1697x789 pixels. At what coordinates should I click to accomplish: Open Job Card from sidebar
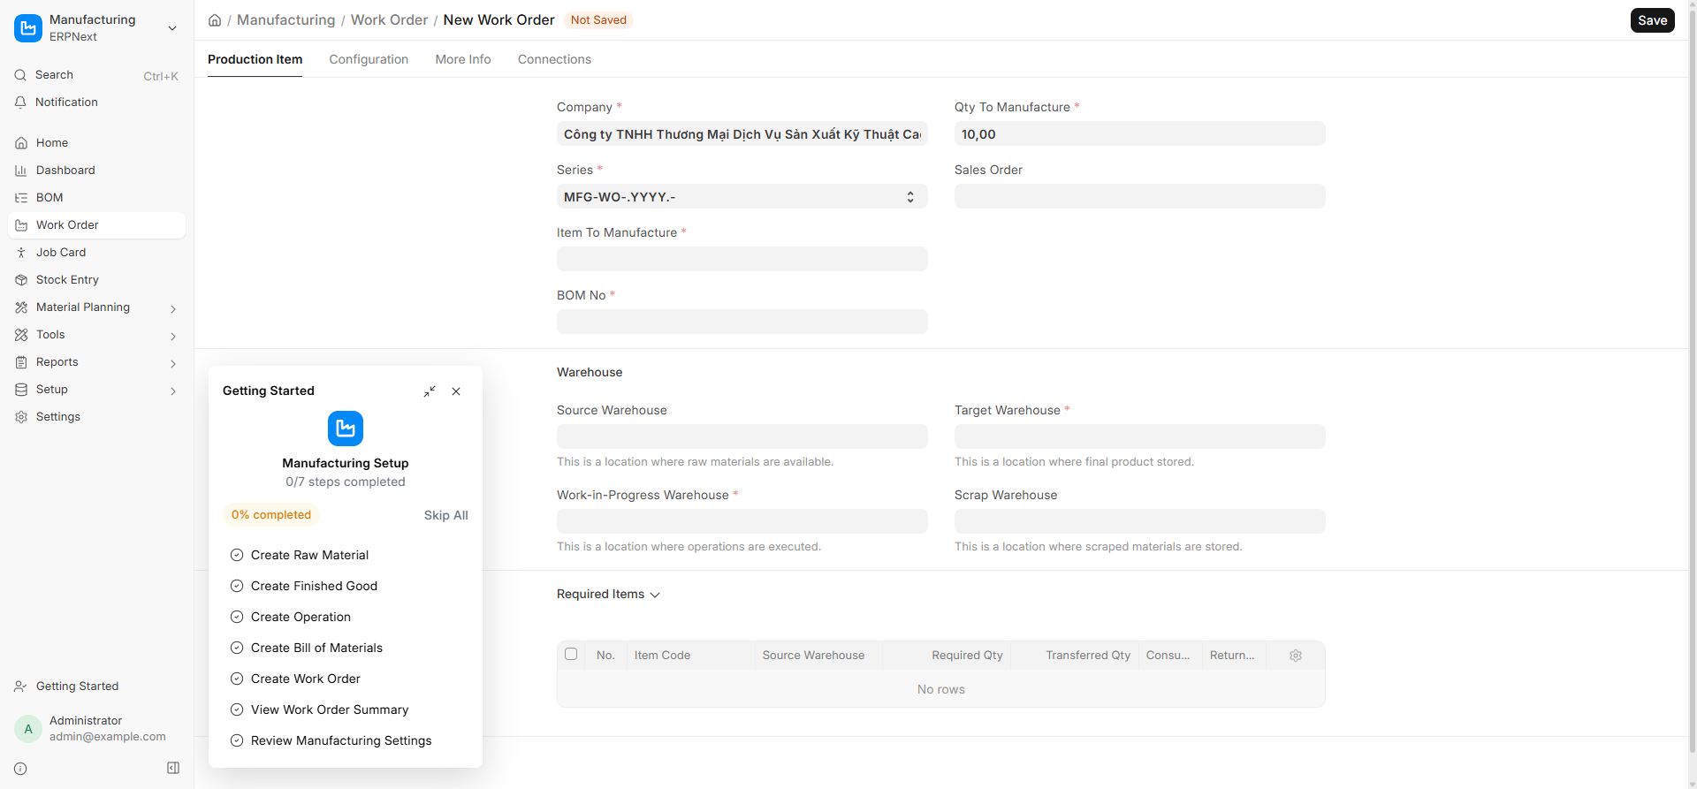[x=96, y=253]
